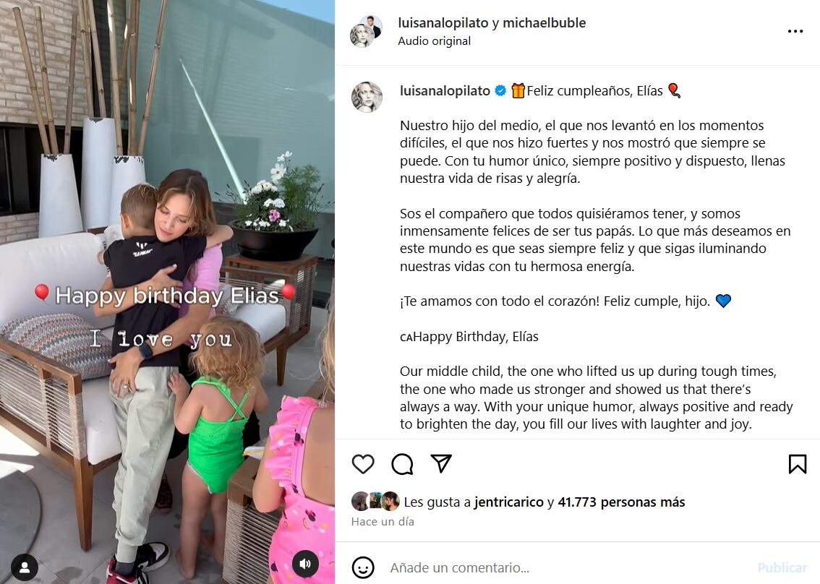This screenshot has height=584, width=820.
Task: Open jentricarico profile from the likes line
Action: (509, 502)
